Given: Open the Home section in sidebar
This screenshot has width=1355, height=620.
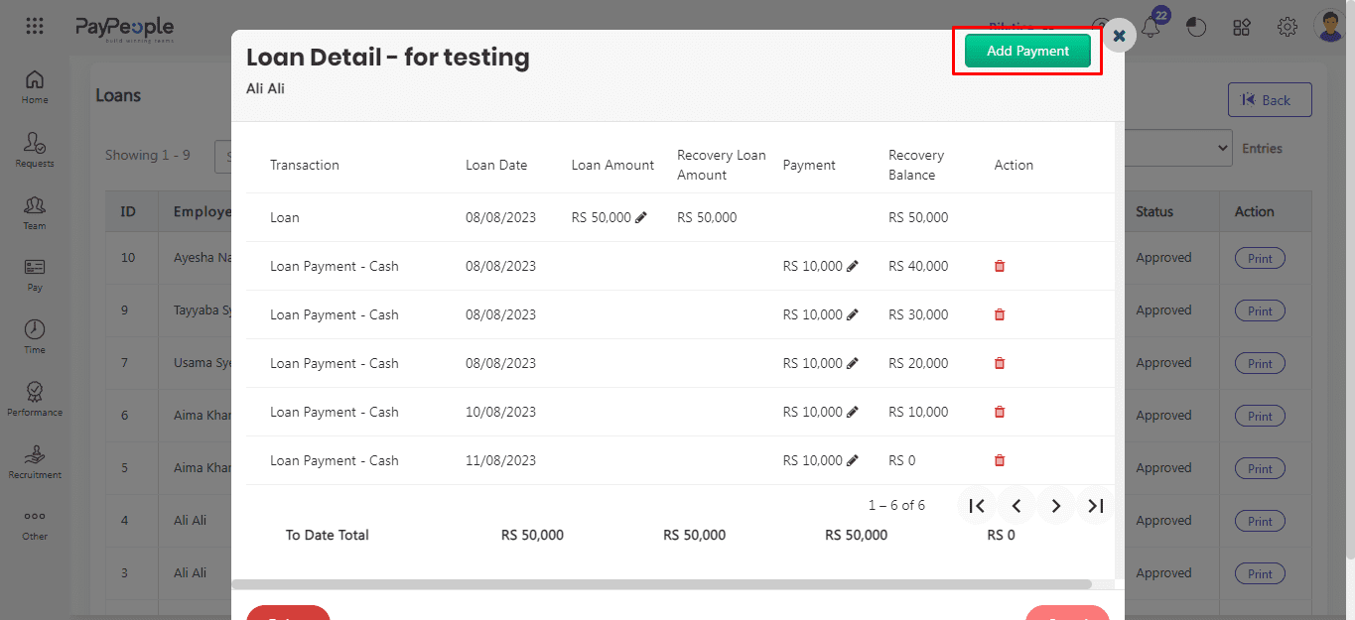Looking at the screenshot, I should pyautogui.click(x=35, y=86).
